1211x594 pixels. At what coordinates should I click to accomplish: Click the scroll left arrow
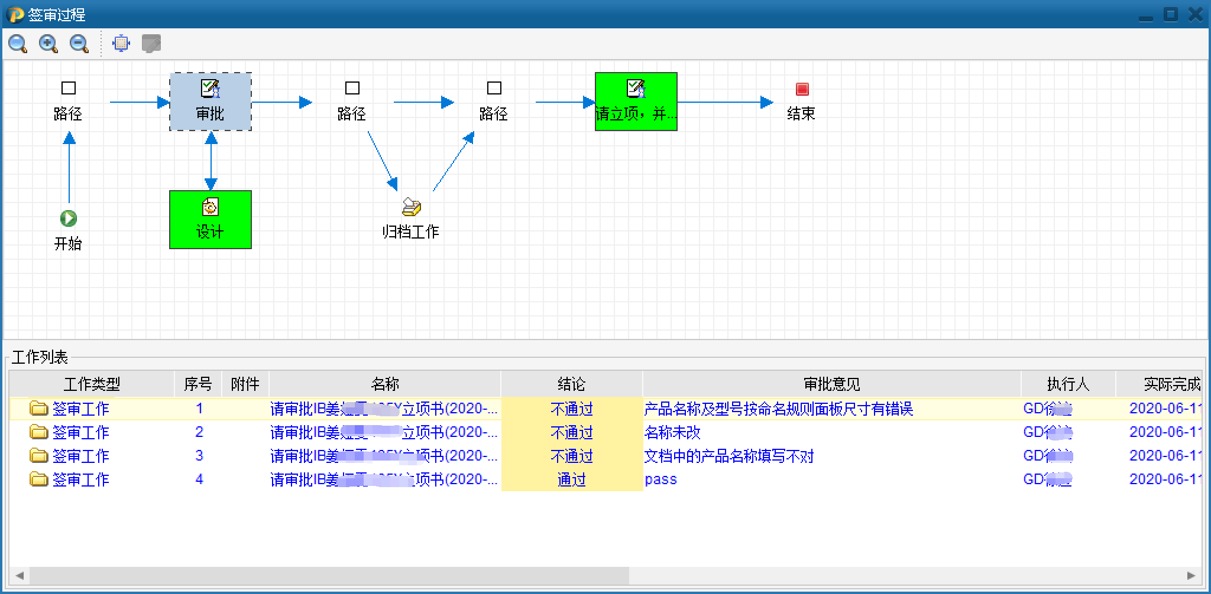tap(20, 575)
